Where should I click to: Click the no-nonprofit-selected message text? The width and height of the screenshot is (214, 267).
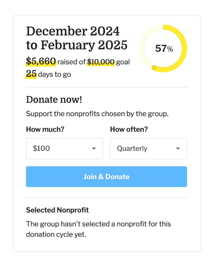click(98, 229)
